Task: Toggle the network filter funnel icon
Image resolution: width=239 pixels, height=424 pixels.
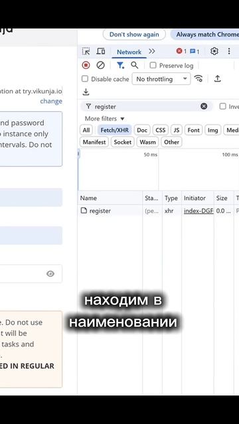Action: click(x=120, y=65)
